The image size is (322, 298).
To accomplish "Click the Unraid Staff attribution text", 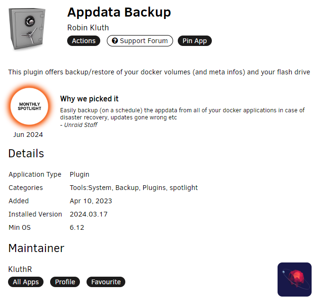I will pyautogui.click(x=81, y=125).
